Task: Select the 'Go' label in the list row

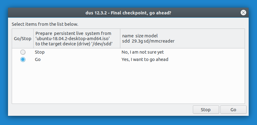Action: pos(38,59)
